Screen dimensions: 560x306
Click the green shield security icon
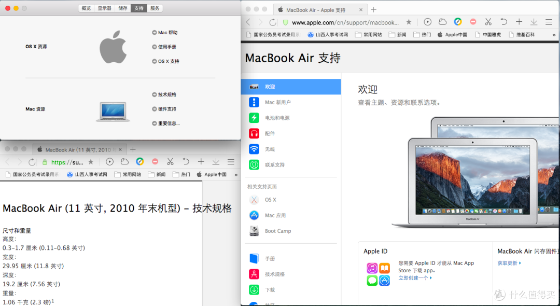coord(285,22)
